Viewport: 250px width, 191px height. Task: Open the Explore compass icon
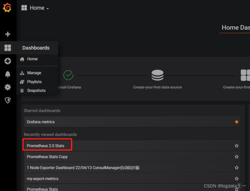tap(8, 61)
